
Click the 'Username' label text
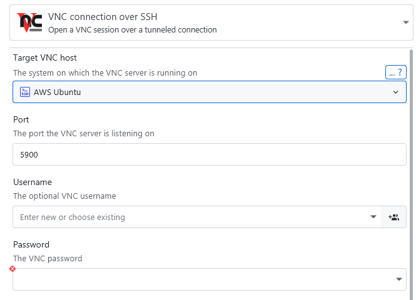coord(32,182)
